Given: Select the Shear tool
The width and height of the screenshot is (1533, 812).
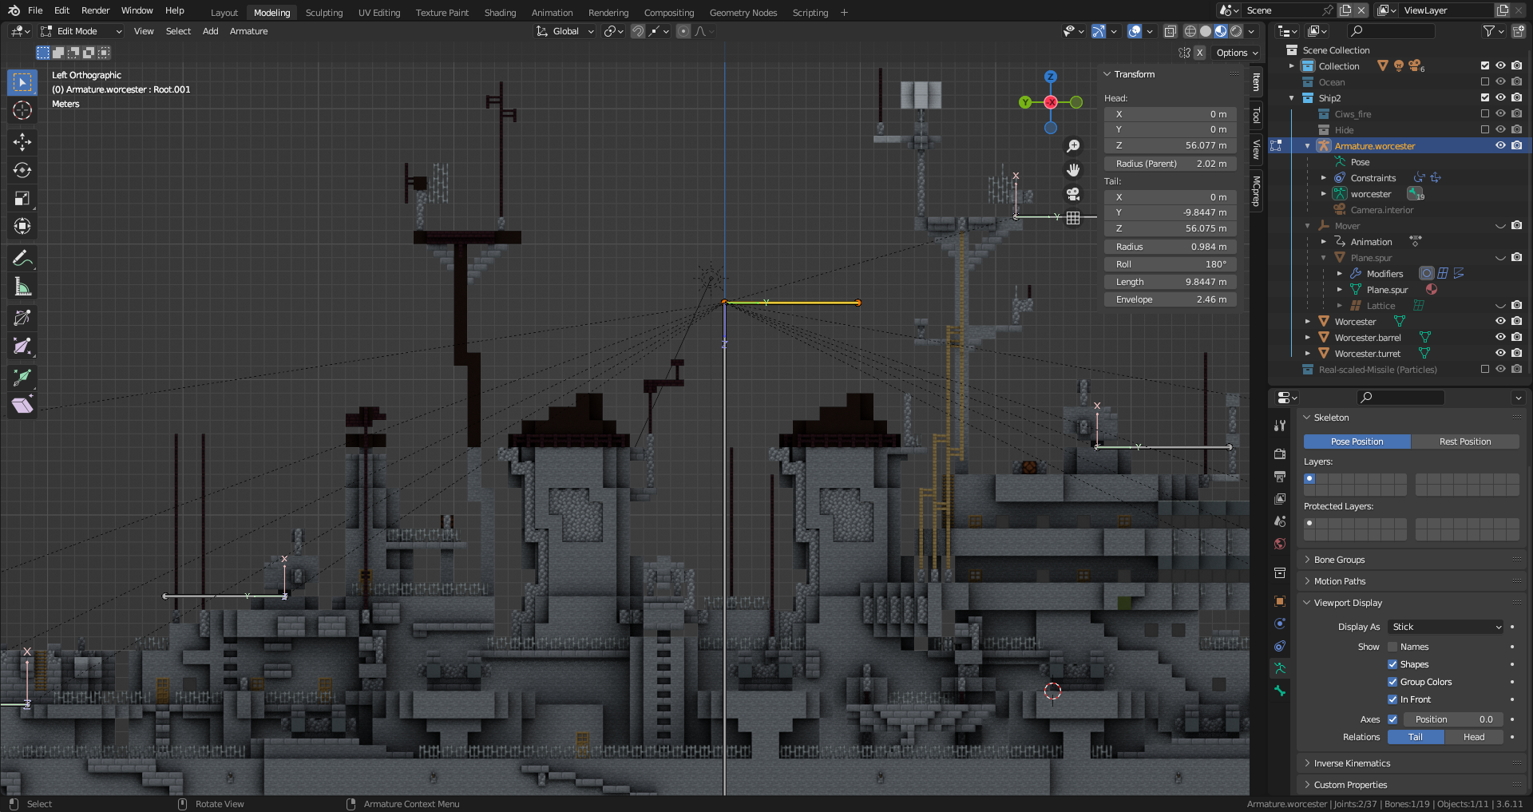Looking at the screenshot, I should pos(22,406).
